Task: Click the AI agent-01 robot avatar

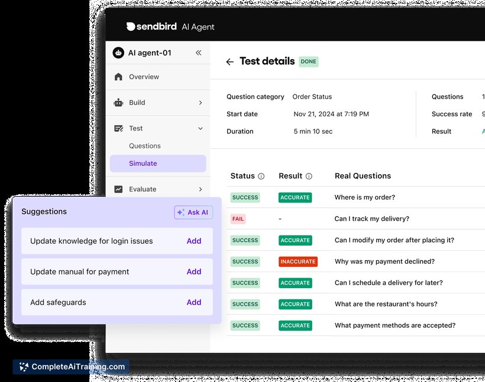Action: point(118,53)
